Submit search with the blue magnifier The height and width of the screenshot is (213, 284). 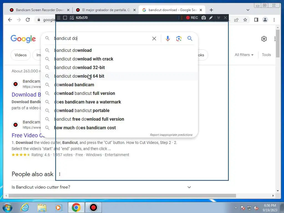tap(190, 38)
